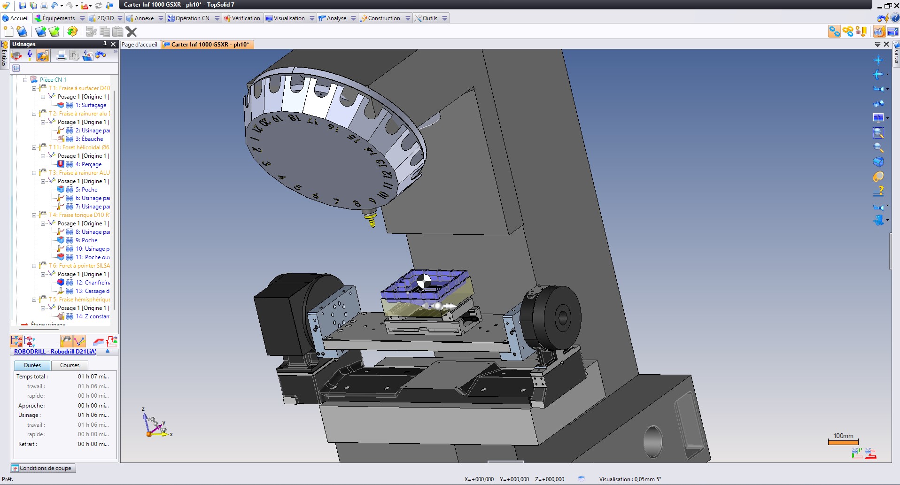Collapse the T 4: Fraise torique node
The width and height of the screenshot is (900, 485).
(34, 215)
